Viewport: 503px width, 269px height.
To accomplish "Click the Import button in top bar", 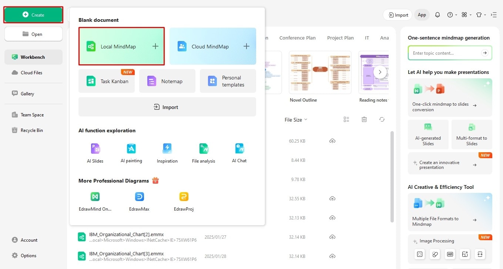I will click(x=398, y=15).
